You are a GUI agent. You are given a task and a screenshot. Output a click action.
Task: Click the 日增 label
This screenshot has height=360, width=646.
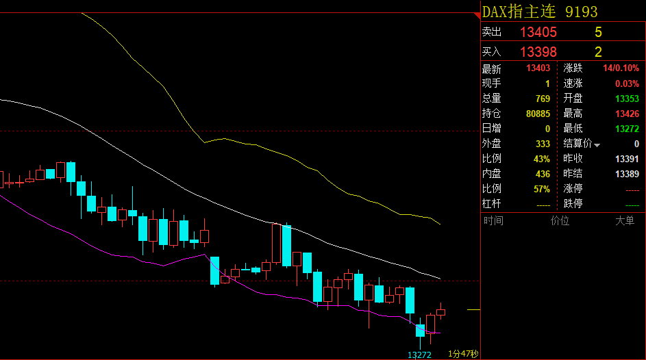491,129
